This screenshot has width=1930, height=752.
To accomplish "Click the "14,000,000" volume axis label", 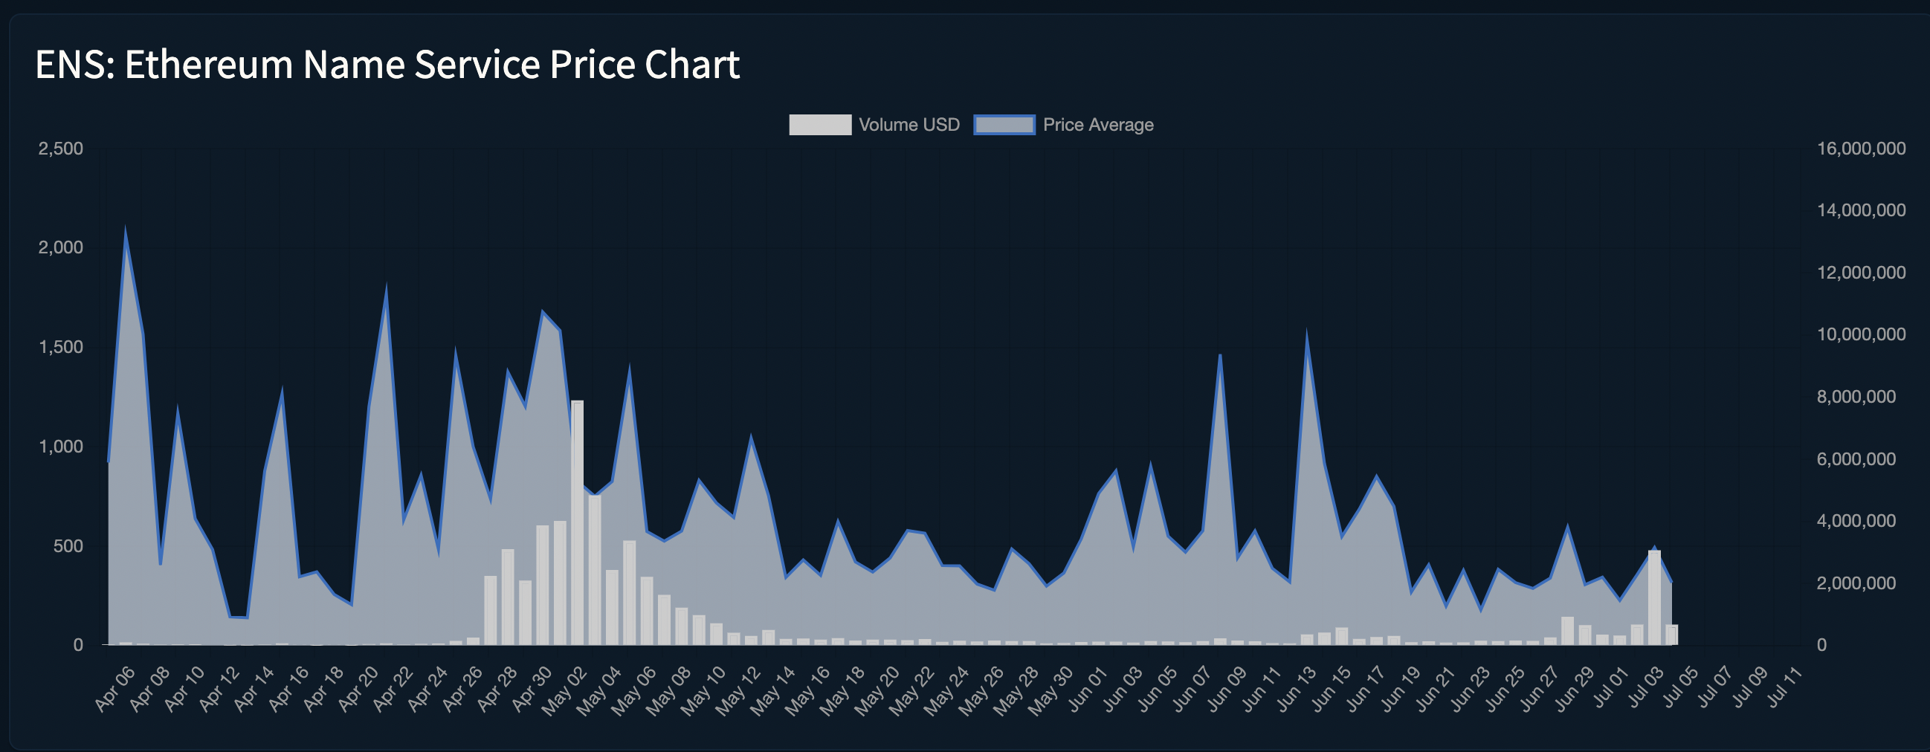I will coord(1861,210).
